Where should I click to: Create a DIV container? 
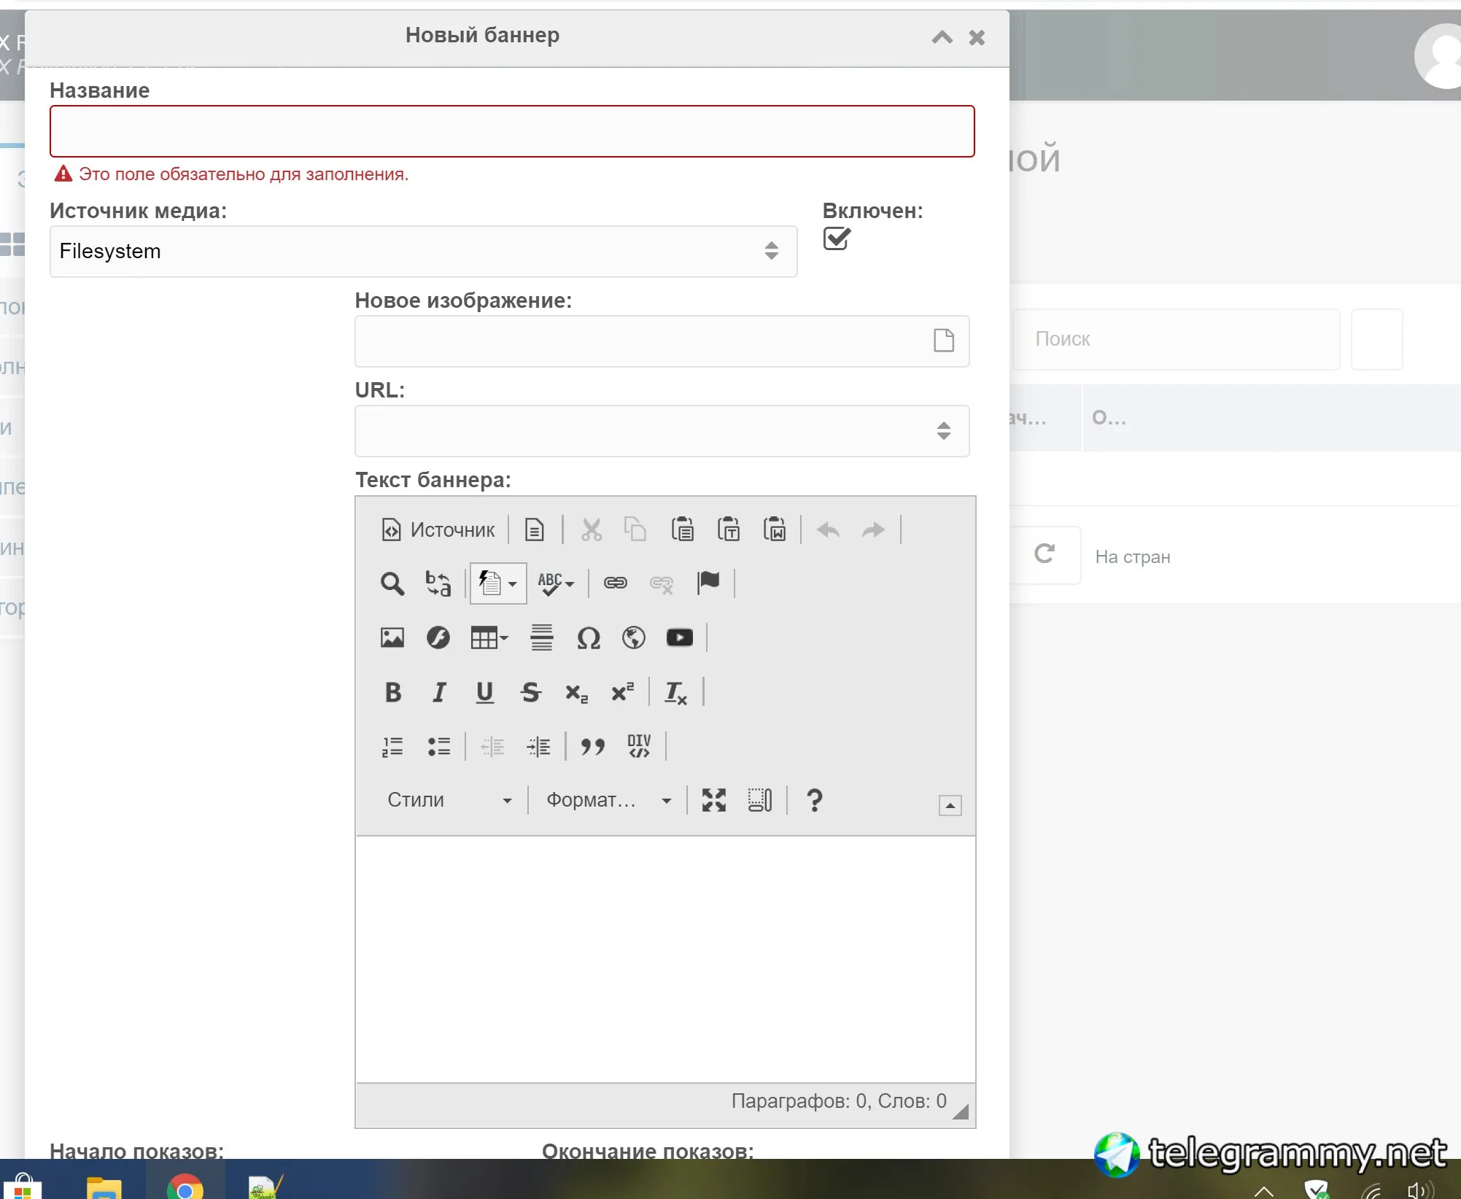click(x=639, y=746)
